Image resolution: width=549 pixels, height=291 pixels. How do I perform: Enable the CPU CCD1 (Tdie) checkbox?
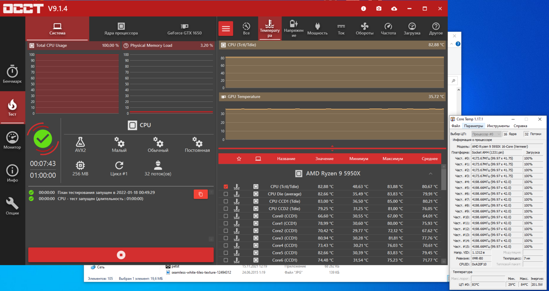226,201
